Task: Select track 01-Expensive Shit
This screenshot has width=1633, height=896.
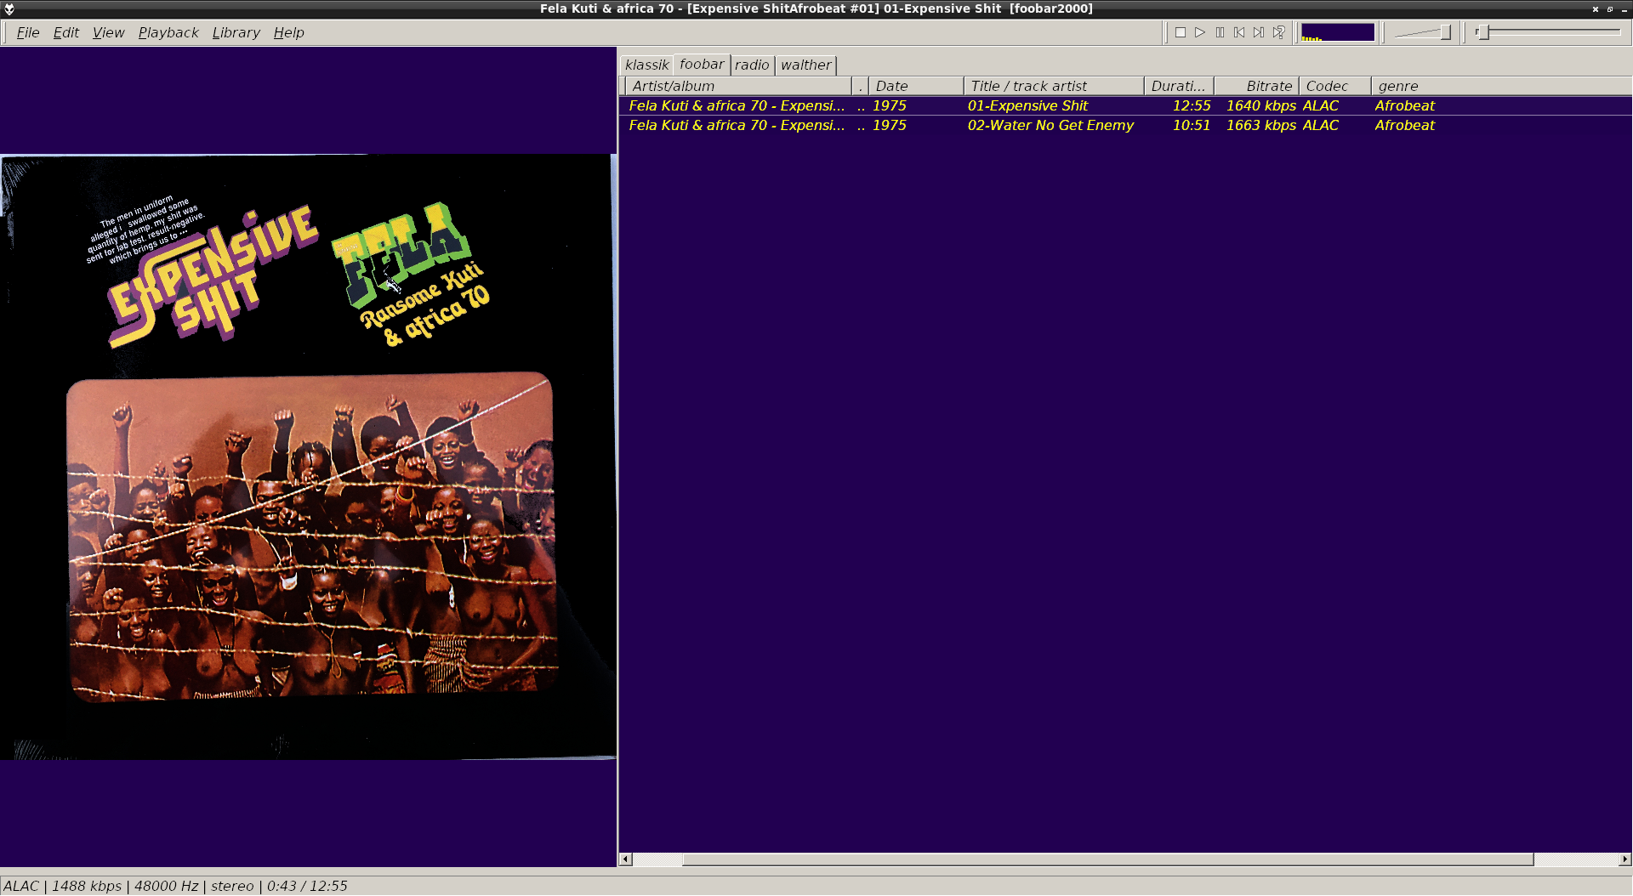Action: [1027, 105]
